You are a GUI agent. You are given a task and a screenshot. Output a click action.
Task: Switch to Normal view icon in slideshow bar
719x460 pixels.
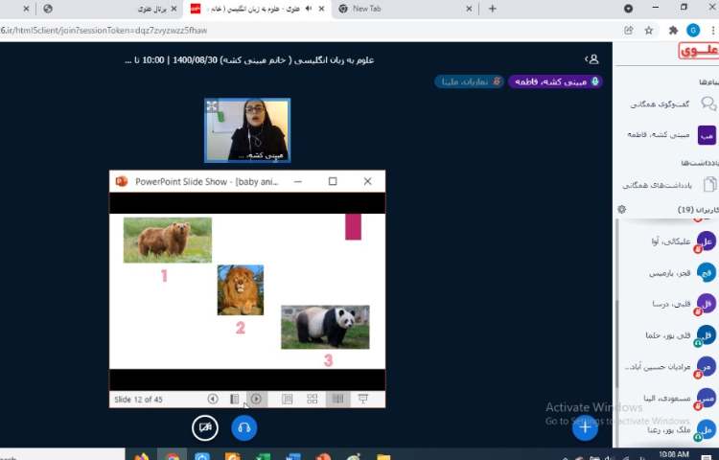(288, 399)
